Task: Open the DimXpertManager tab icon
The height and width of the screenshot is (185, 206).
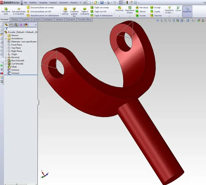Action: click(x=21, y=25)
